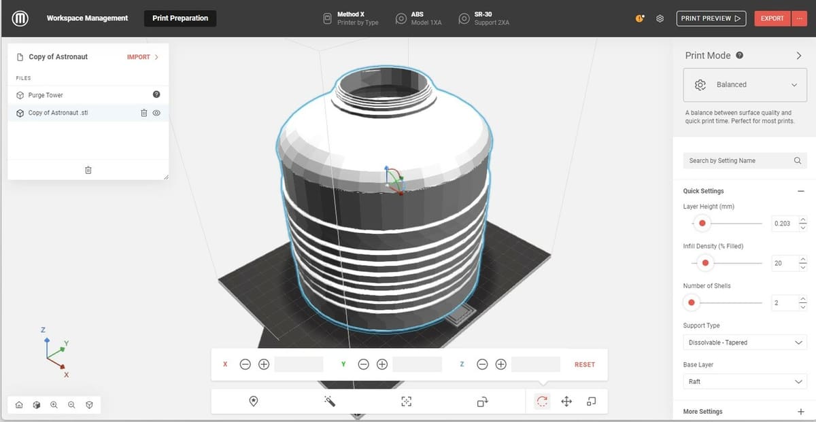Click the solid cube view icon

[37, 405]
